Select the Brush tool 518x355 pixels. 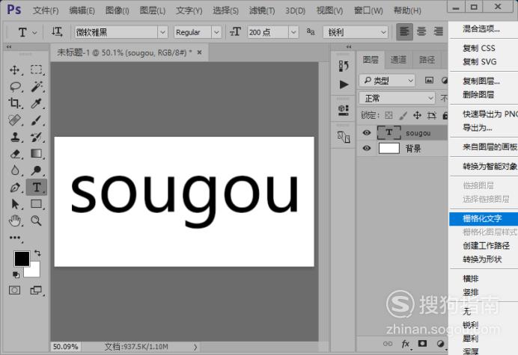(36, 120)
